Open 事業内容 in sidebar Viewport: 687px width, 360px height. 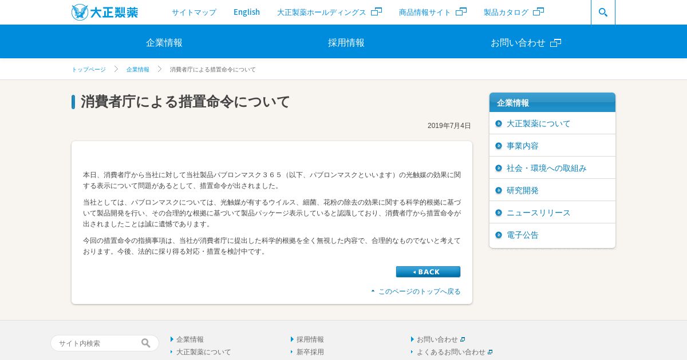click(x=523, y=146)
